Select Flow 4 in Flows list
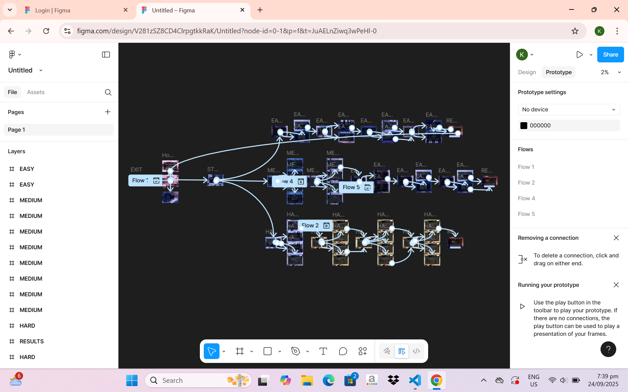This screenshot has height=392, width=628. (x=526, y=198)
